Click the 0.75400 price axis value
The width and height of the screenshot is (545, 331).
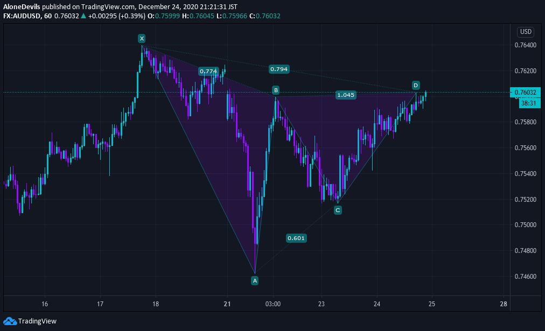point(525,174)
